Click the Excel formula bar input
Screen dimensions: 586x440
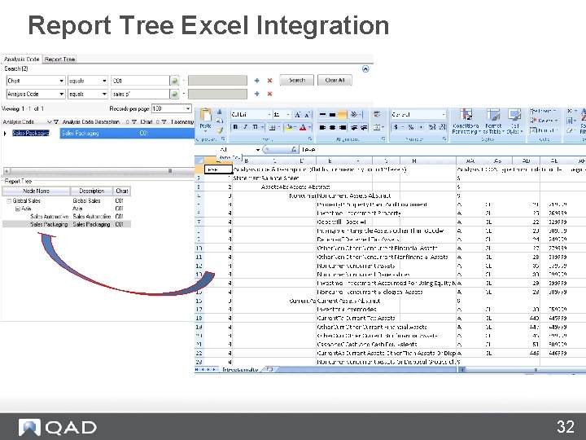(x=443, y=150)
